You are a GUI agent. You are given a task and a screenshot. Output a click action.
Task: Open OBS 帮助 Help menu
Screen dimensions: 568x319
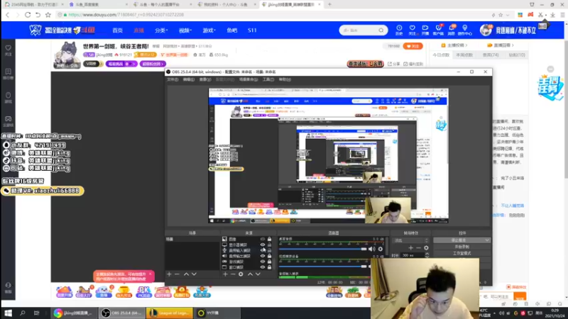click(x=285, y=79)
